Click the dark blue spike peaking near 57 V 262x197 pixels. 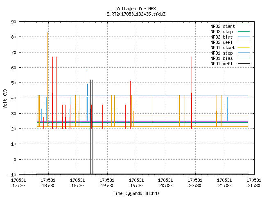pos(87,84)
